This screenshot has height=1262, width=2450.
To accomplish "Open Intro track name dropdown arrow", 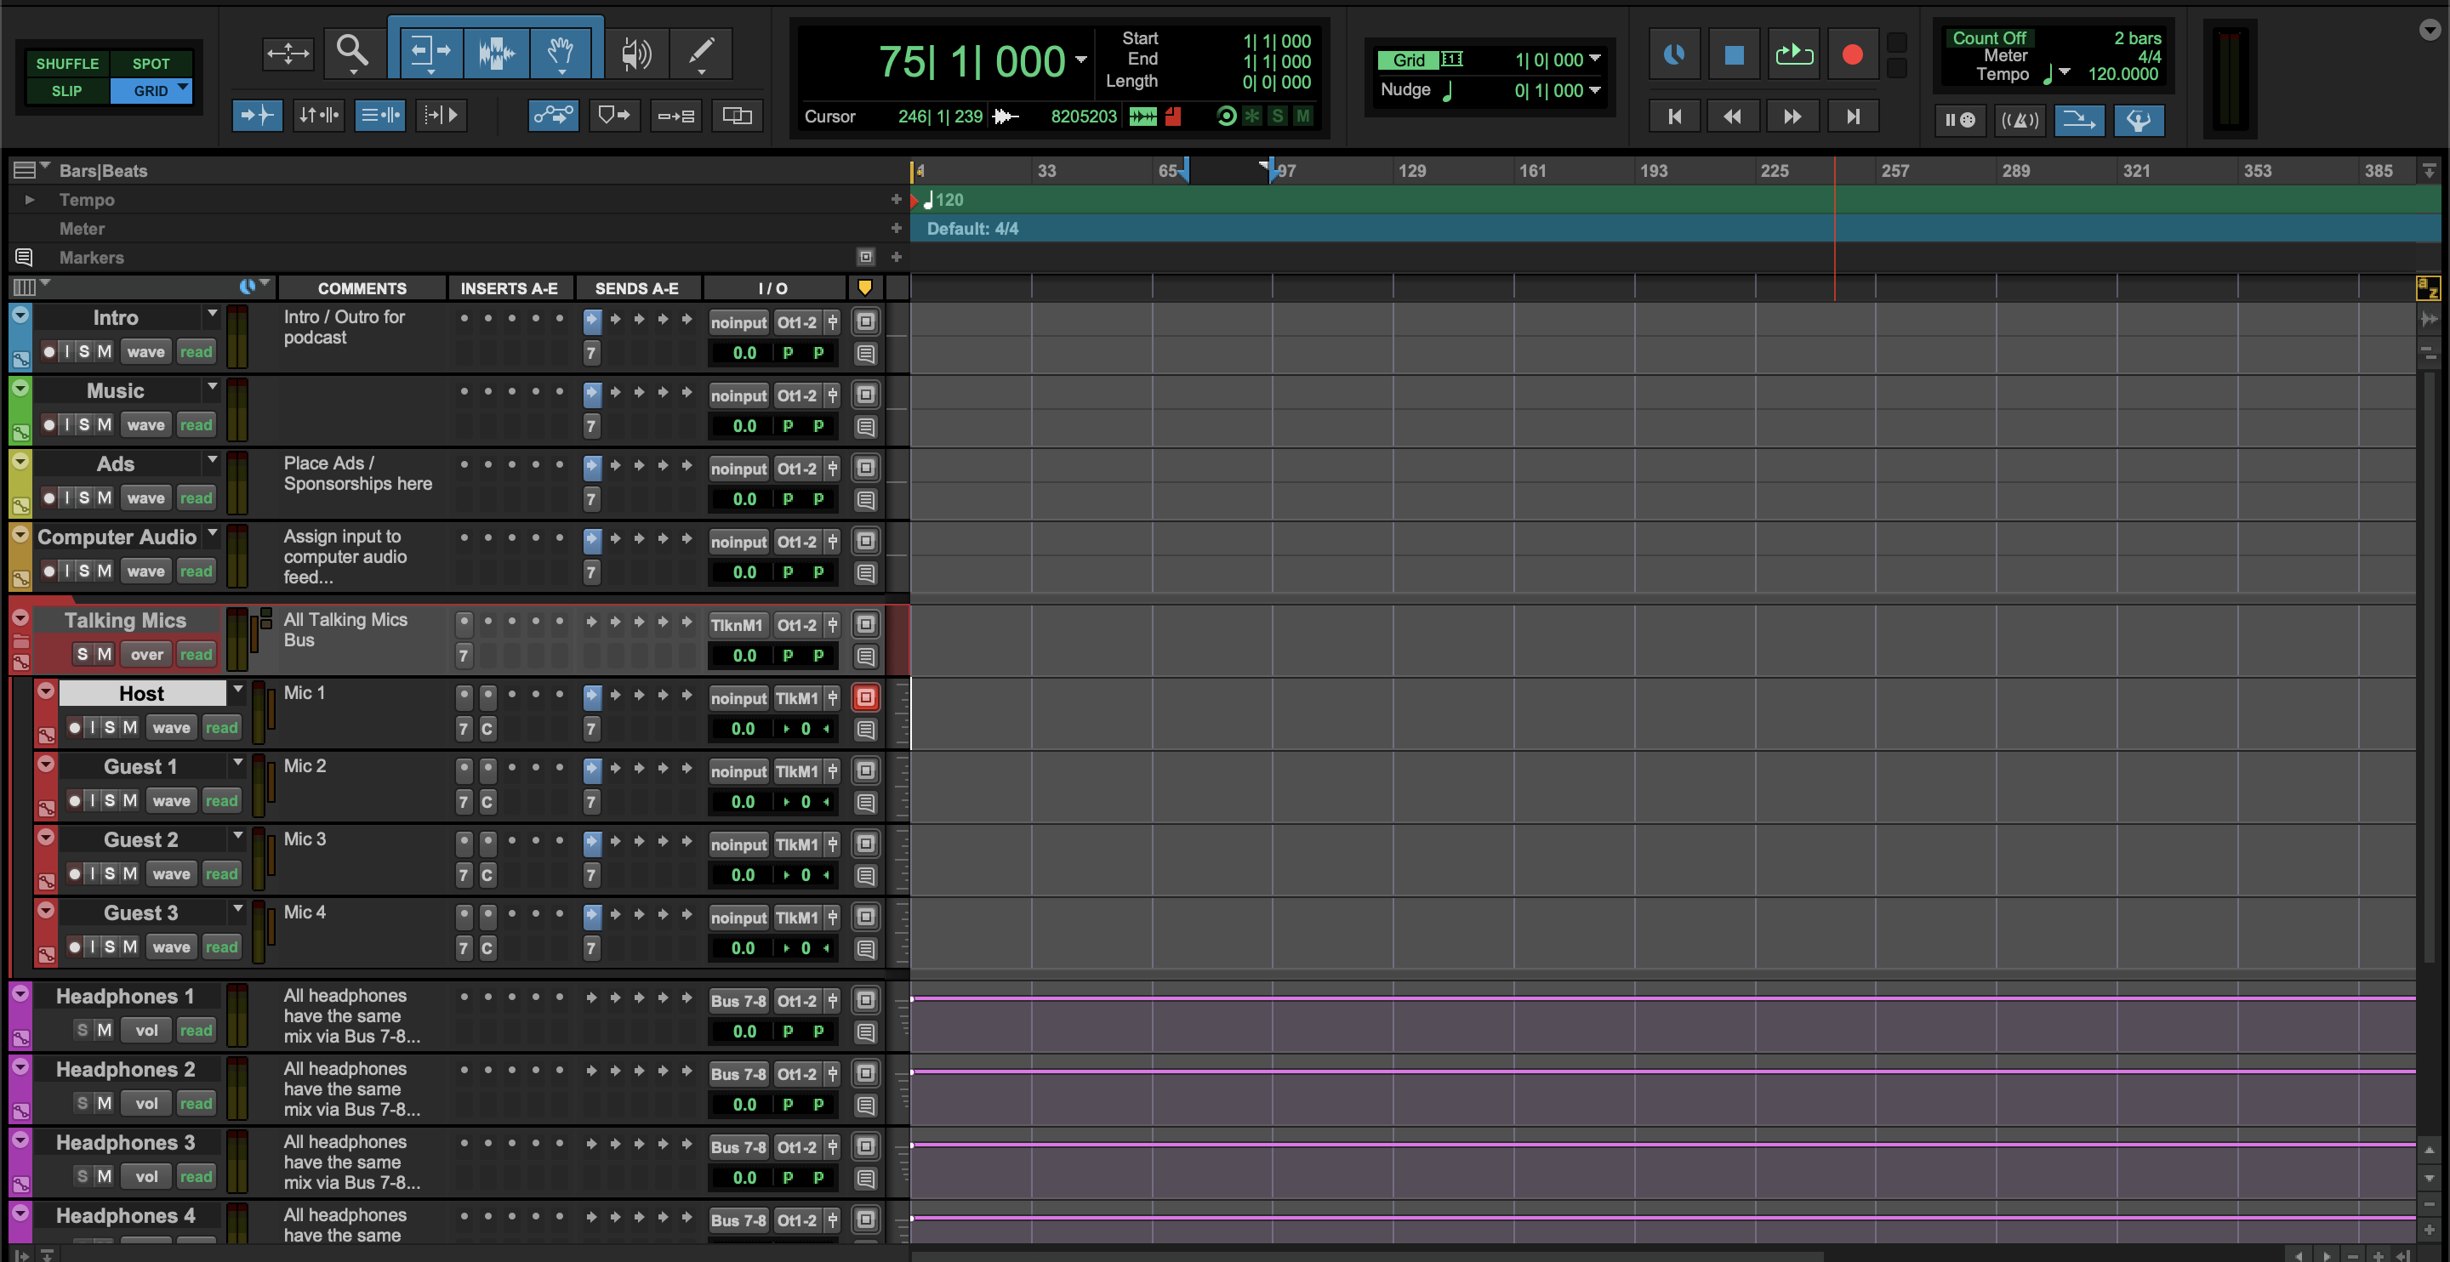I will pyautogui.click(x=212, y=313).
